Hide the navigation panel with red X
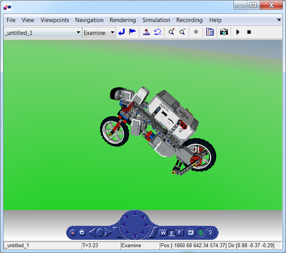 click(x=72, y=233)
